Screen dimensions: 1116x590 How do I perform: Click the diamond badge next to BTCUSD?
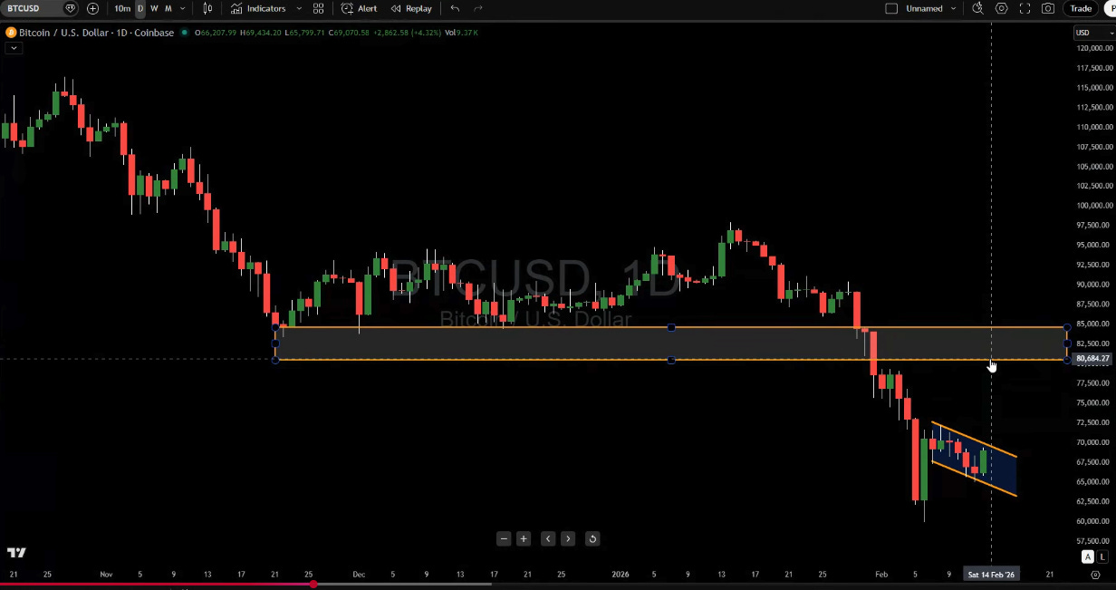coord(71,8)
